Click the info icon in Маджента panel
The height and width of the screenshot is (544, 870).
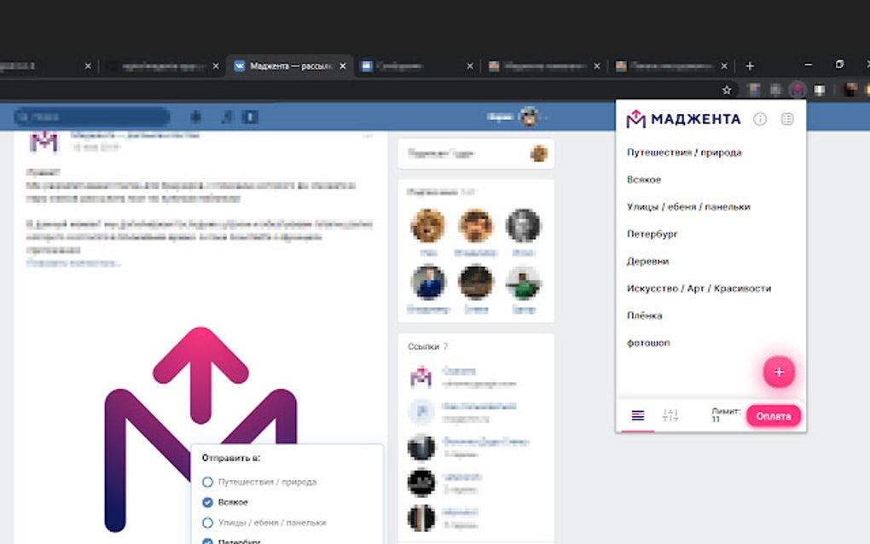click(x=760, y=119)
